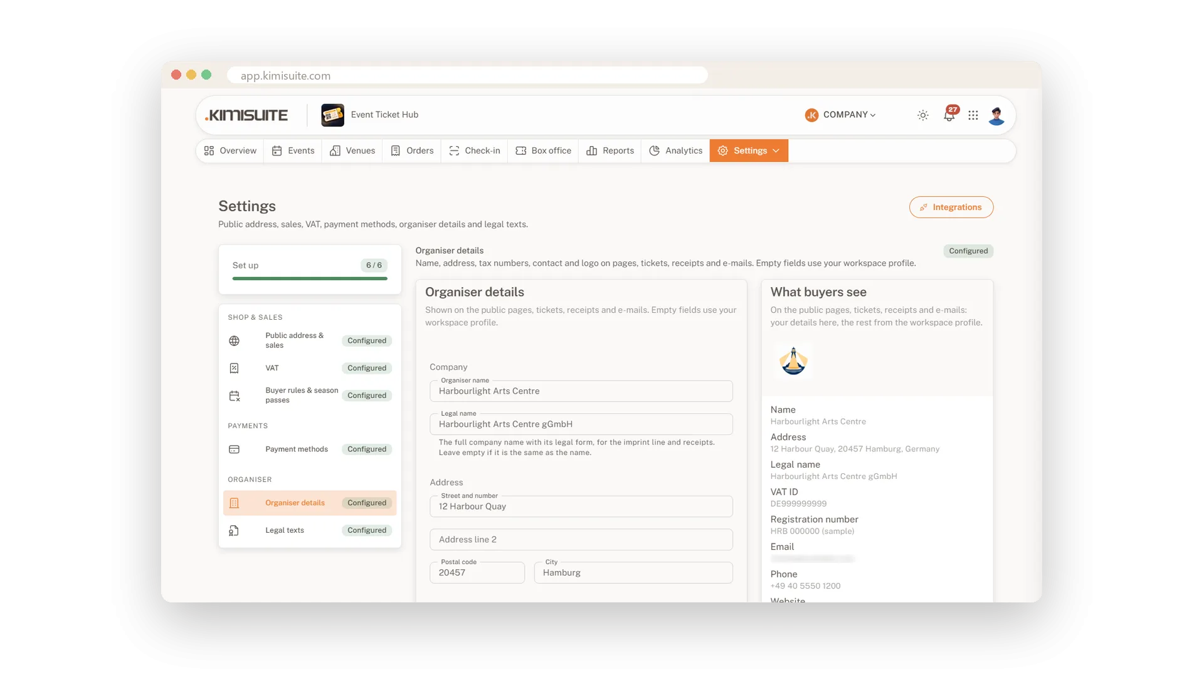Open Legal texts settings
Viewport: 1204px width, 677px height.
coord(310,530)
